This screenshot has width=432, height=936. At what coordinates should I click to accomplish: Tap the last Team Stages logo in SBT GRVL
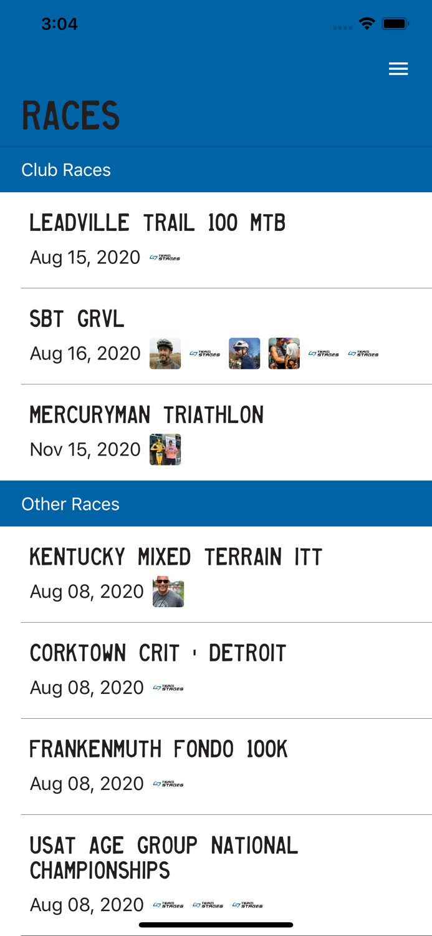[x=363, y=354]
